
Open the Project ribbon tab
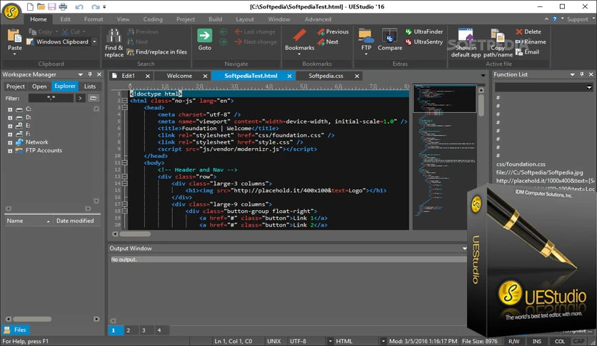click(186, 19)
